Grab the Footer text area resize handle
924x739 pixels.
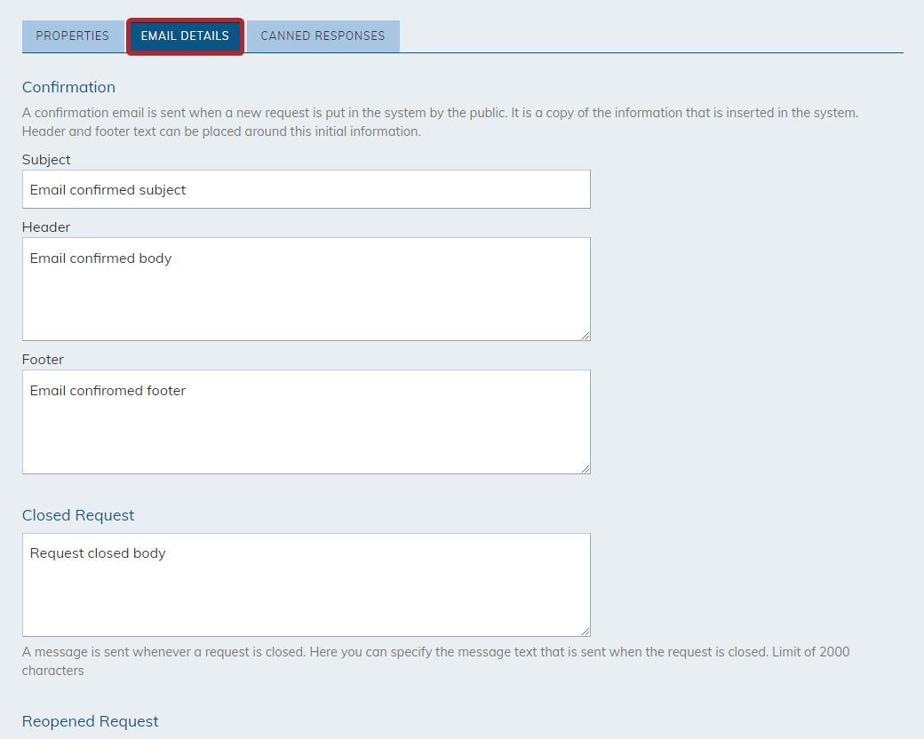click(585, 468)
